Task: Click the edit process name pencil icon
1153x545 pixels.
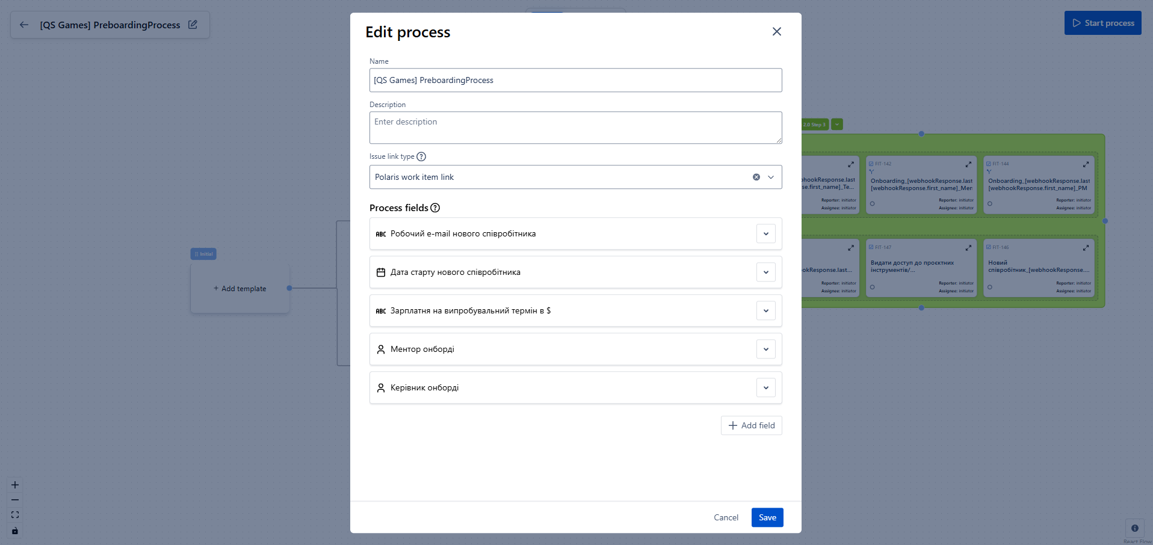Action: pyautogui.click(x=193, y=25)
